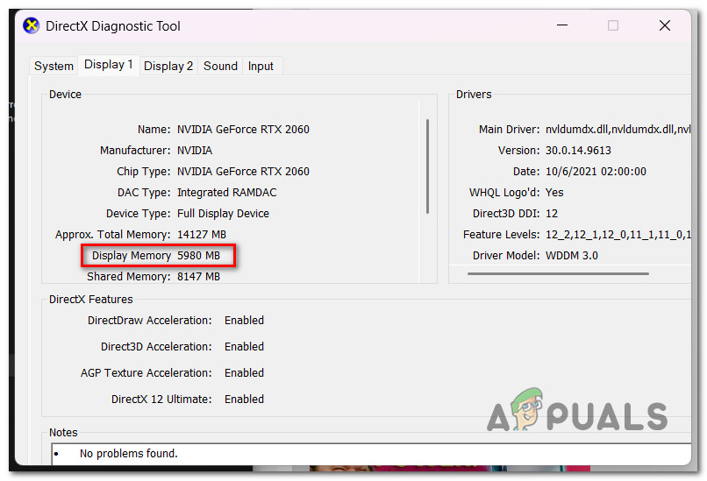Image resolution: width=707 pixels, height=481 pixels.
Task: Click DirectDraw Acceleration Enabled value
Action: tap(244, 320)
